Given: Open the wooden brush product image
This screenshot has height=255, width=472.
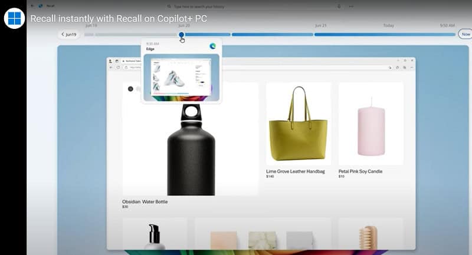Looking at the screenshot, I should (371, 234).
